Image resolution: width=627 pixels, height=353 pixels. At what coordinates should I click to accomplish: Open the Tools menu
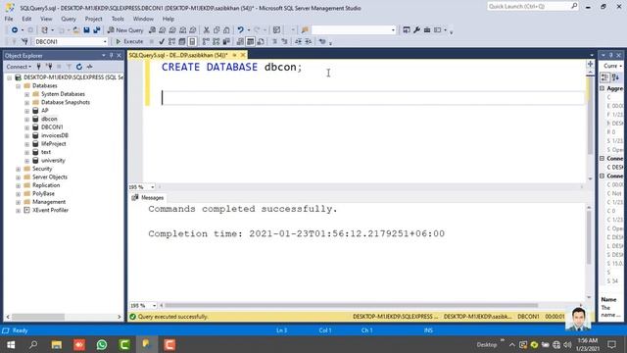tap(118, 19)
